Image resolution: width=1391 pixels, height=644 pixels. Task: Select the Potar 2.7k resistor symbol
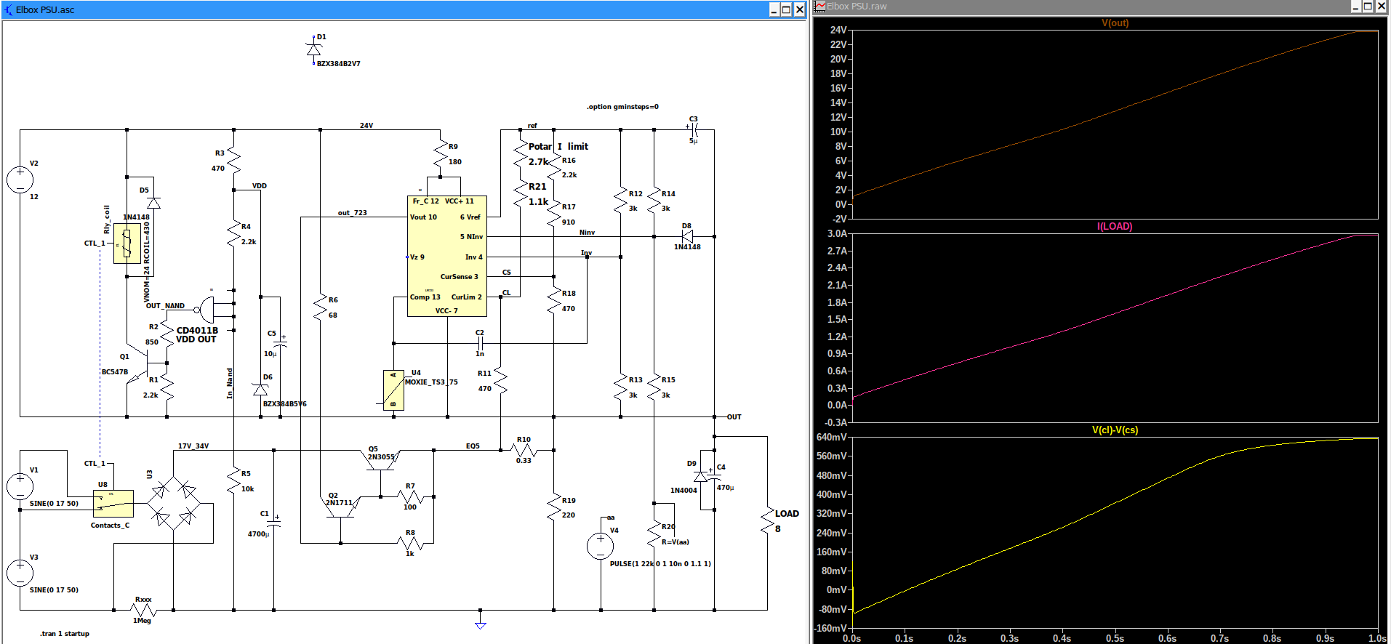520,155
